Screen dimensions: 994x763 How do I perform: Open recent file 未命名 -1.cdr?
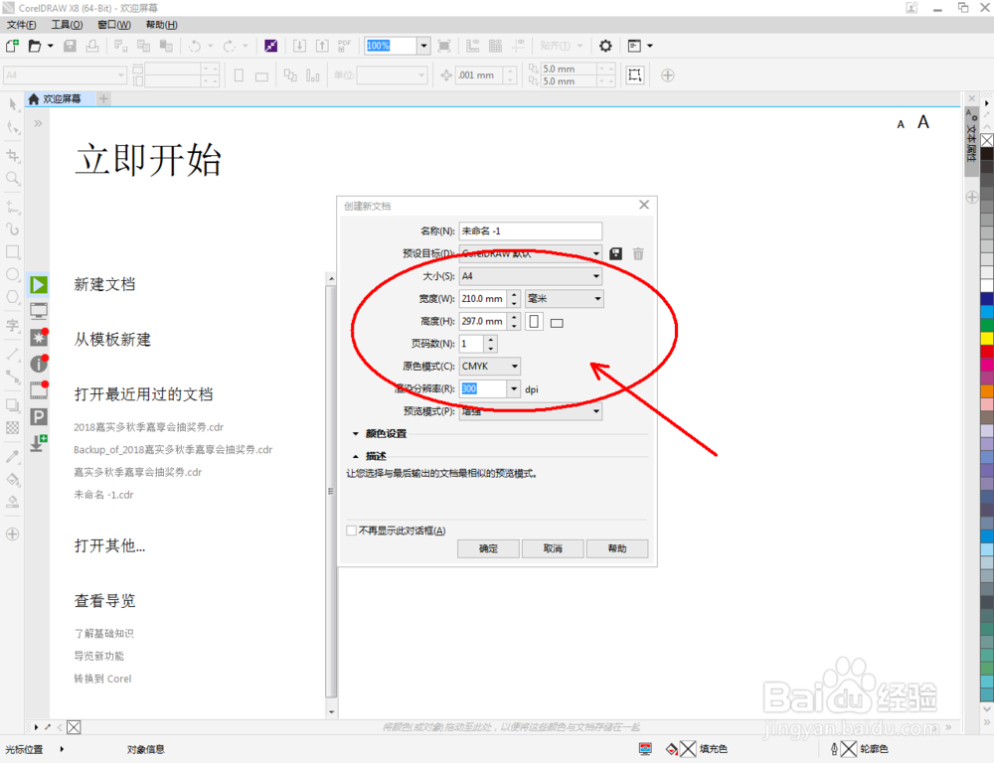[104, 495]
